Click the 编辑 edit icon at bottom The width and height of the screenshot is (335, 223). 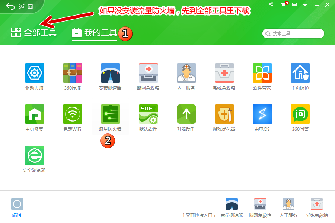coord(17,204)
